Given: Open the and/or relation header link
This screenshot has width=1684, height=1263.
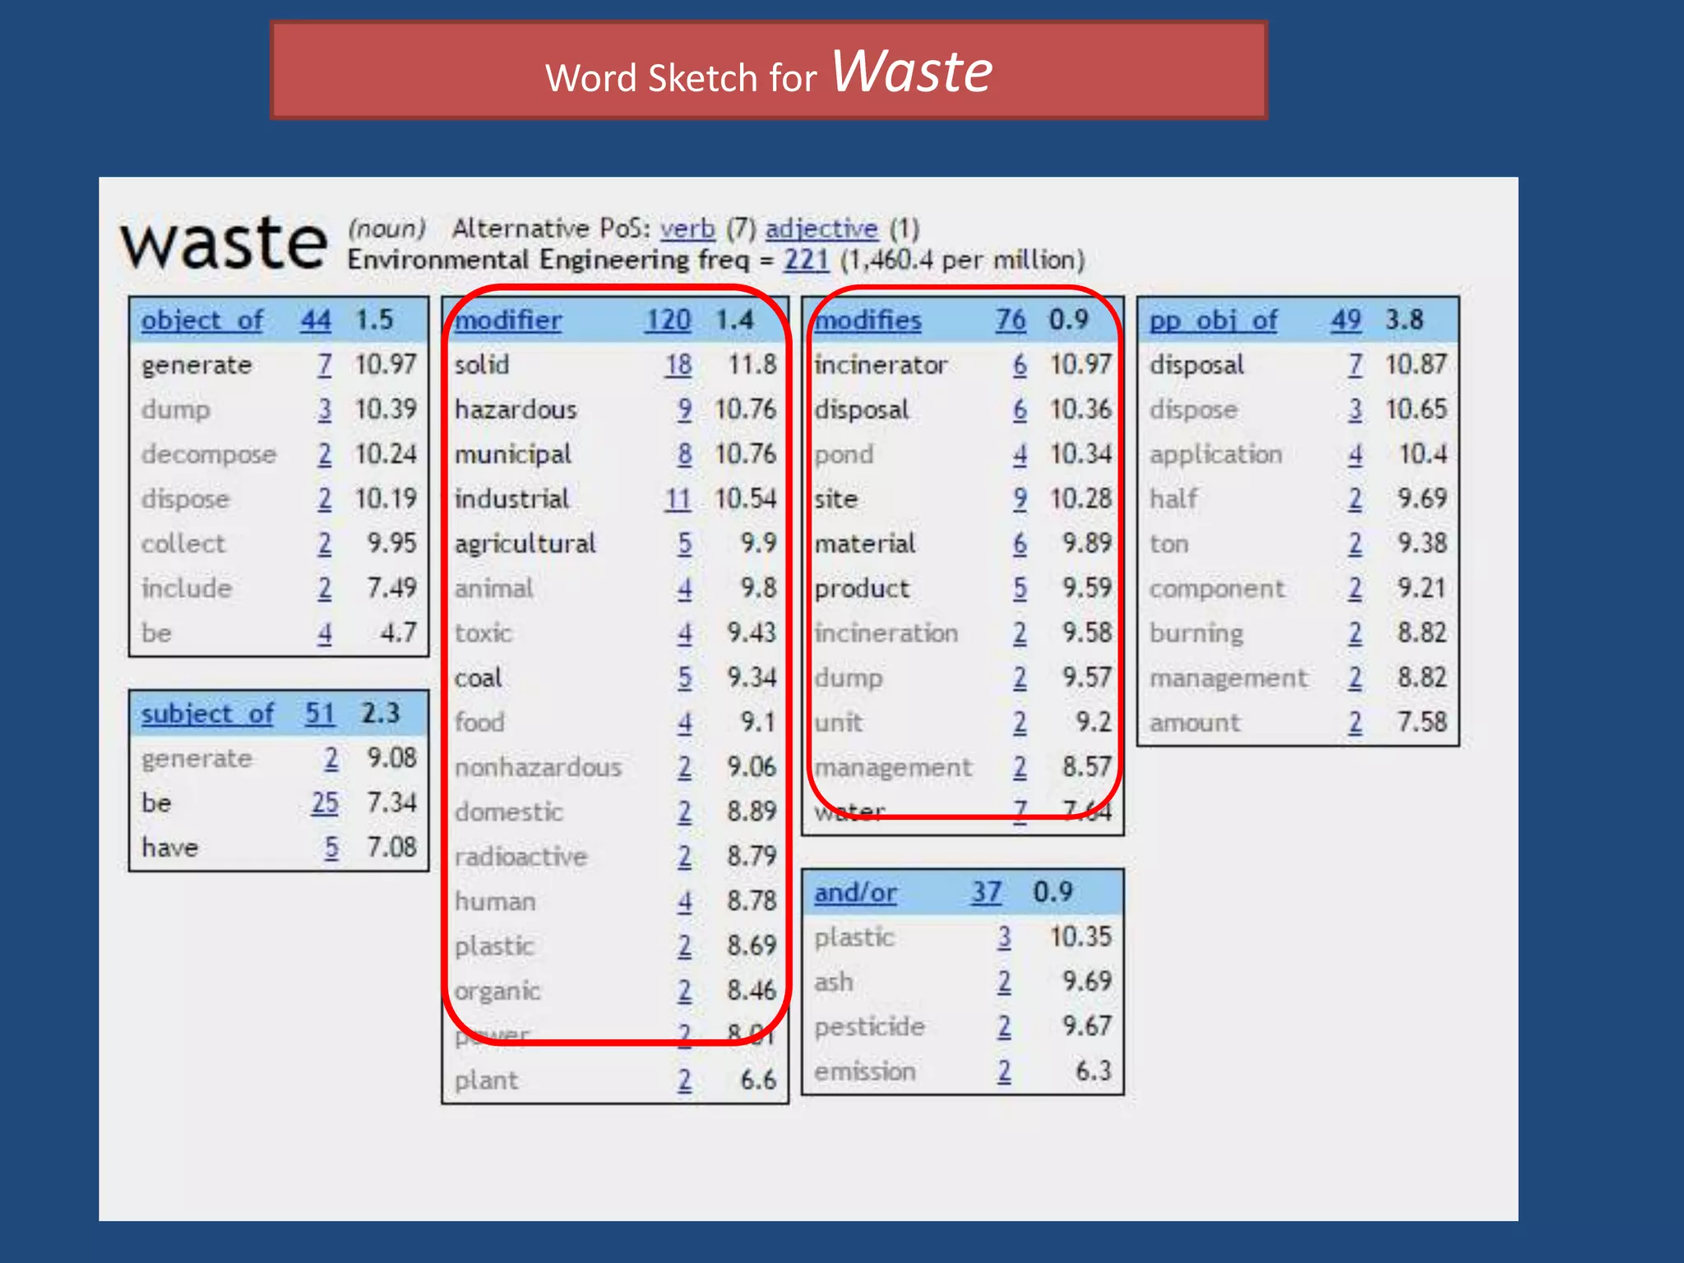Looking at the screenshot, I should point(855,892).
